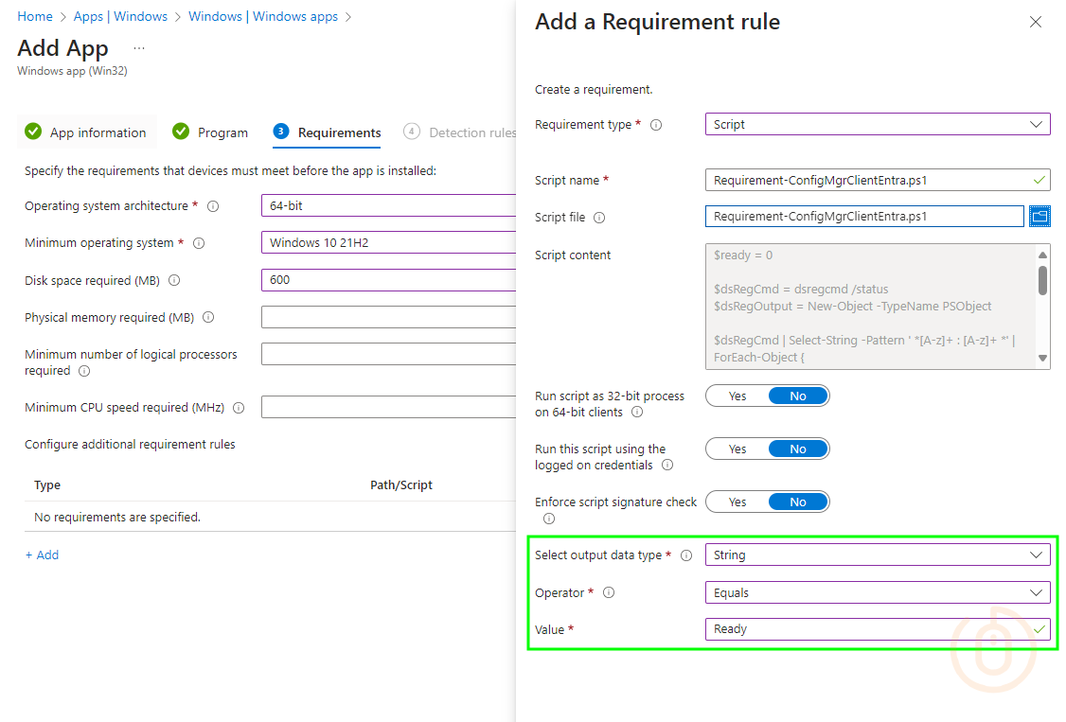Open the Operator dropdown set to Equals

(877, 593)
